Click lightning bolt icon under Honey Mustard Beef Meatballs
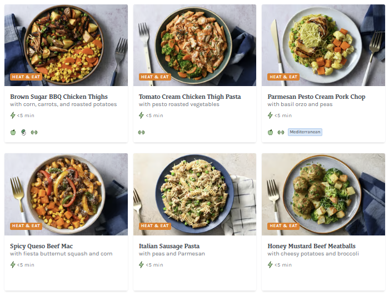Image resolution: width=389 pixels, height=296 pixels. click(271, 265)
